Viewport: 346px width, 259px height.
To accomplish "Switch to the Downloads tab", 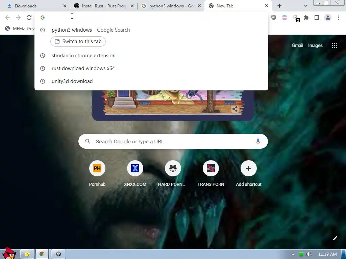I will (x=33, y=6).
